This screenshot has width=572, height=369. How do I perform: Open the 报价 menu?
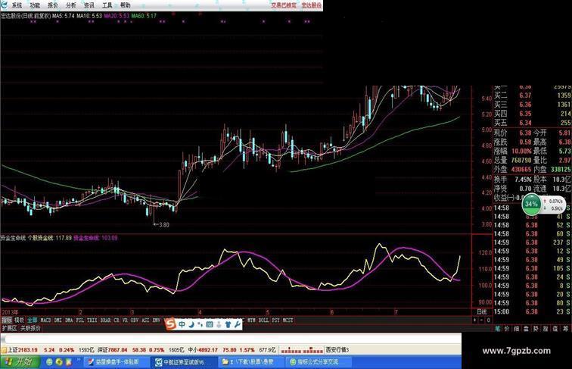click(x=53, y=5)
